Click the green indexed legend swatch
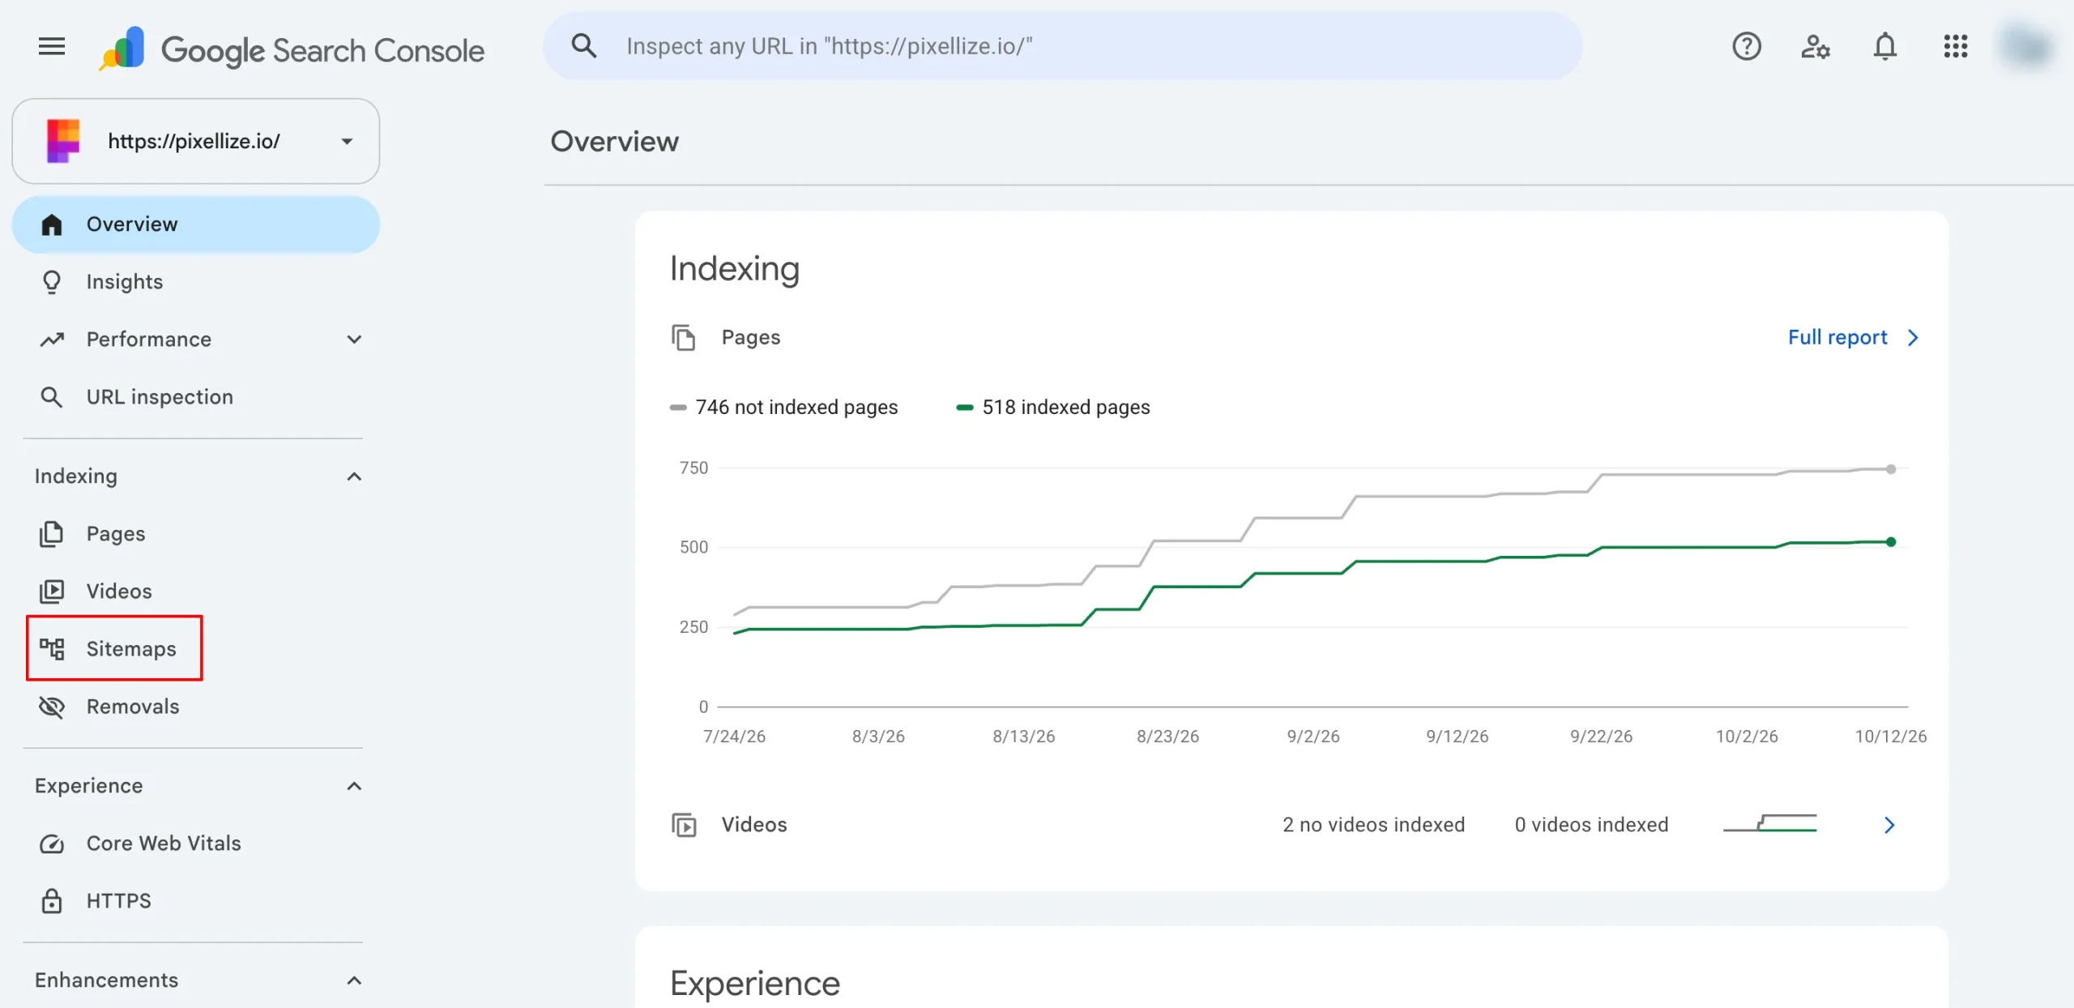 [965, 408]
